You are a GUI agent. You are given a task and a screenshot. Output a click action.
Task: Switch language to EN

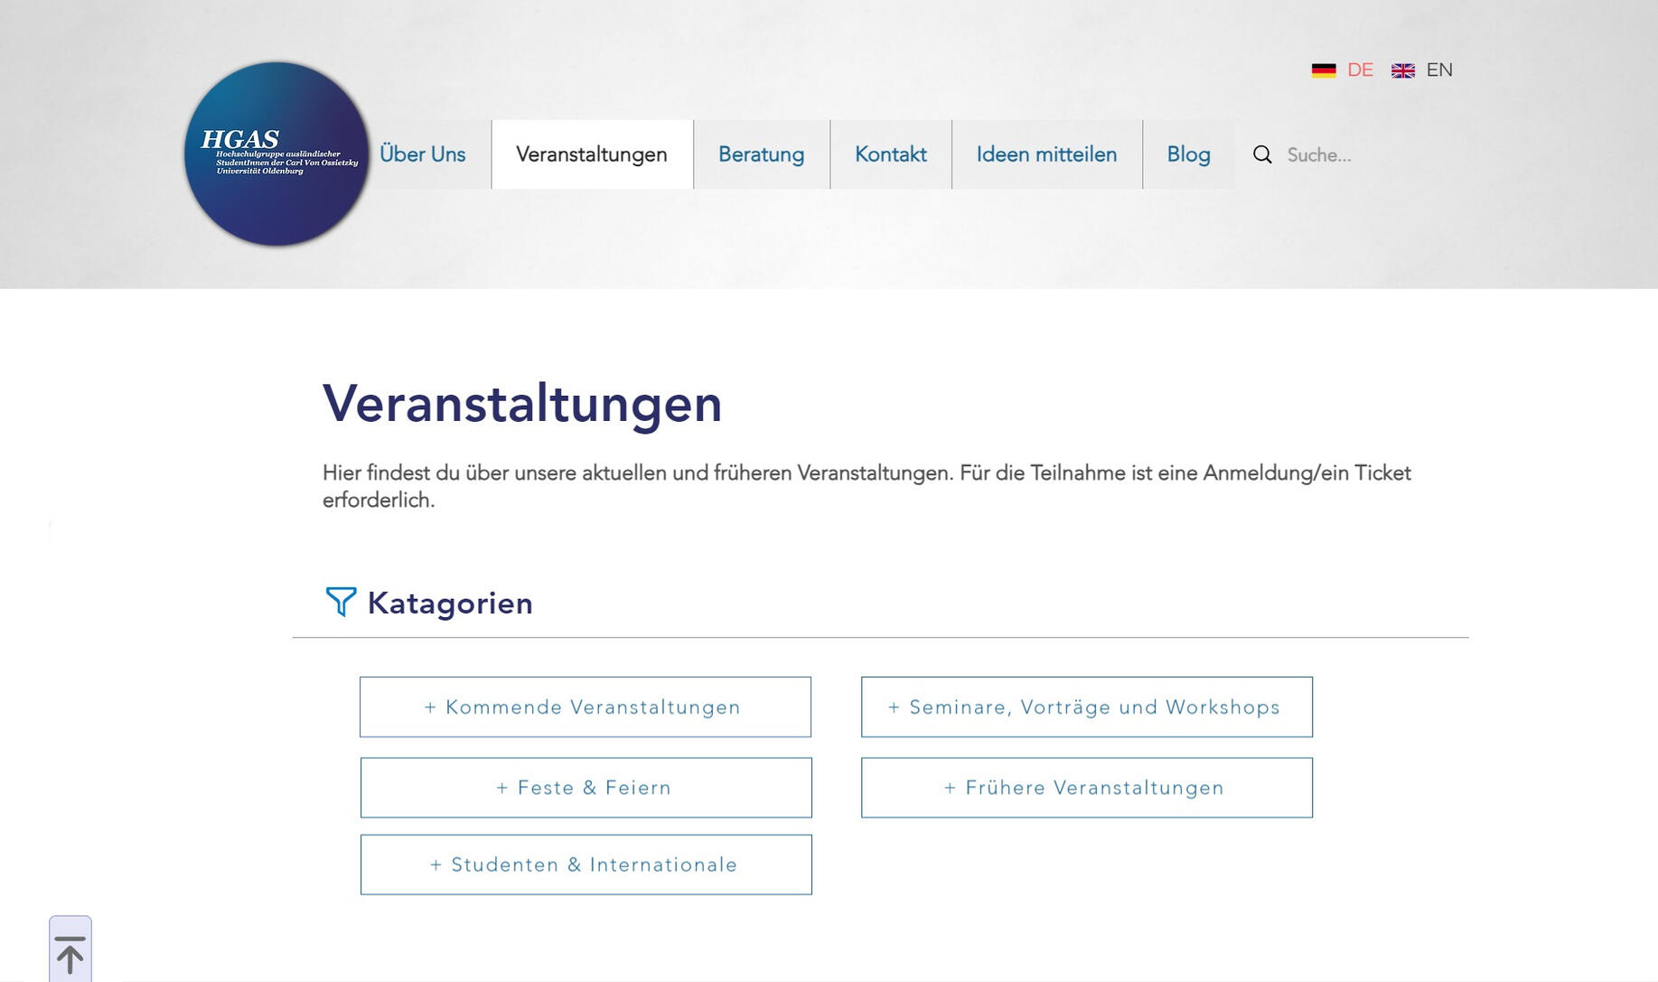1440,70
